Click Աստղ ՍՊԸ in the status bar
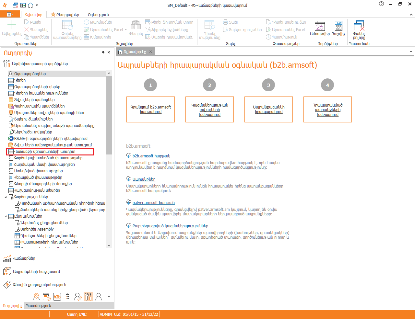This screenshot has height=319, width=415. pyautogui.click(x=77, y=314)
